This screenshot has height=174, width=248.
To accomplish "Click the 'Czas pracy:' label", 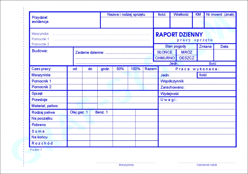I will coord(41,69).
